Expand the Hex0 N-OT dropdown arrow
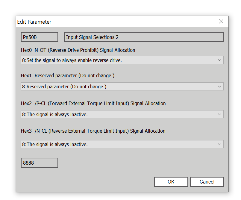Screen dimensions: 241x200 220,60
